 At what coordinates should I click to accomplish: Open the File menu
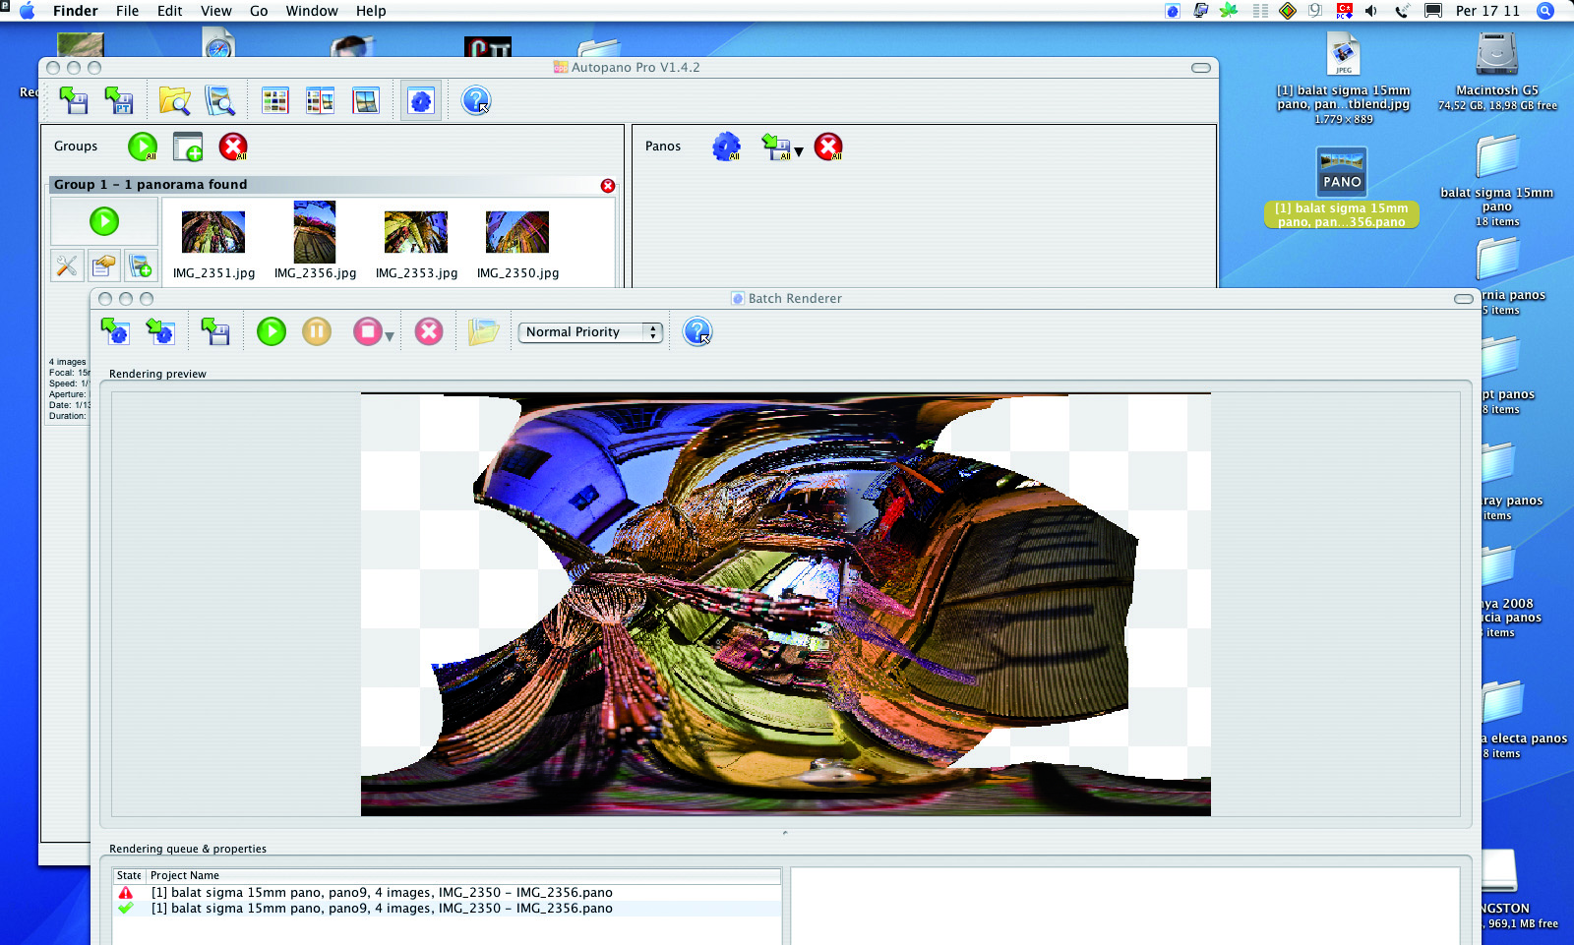pyautogui.click(x=127, y=11)
